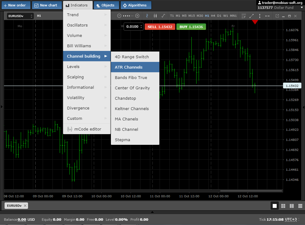Click the BUY 1.15436 button
This screenshot has width=305, height=225.
191,27
